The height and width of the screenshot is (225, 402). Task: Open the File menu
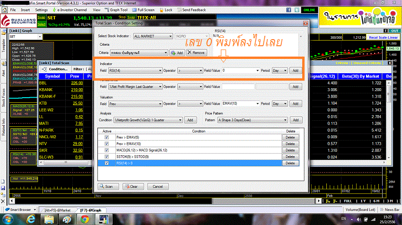click(13, 10)
